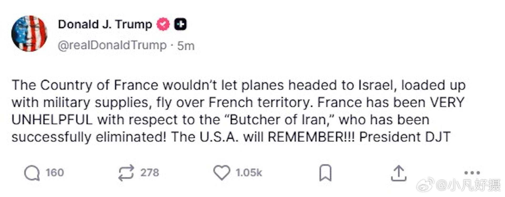
Task: Click the 278 reposts count
Action: point(149,173)
